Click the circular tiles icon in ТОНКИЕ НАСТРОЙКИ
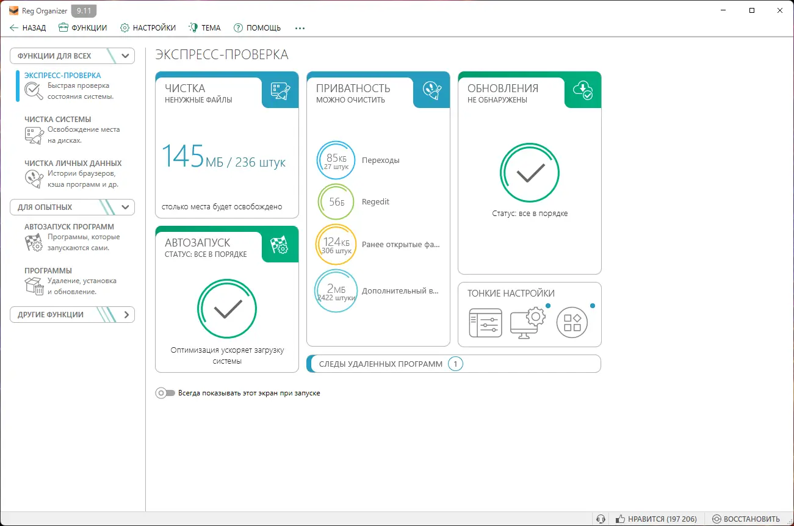This screenshot has width=794, height=526. 572,322
